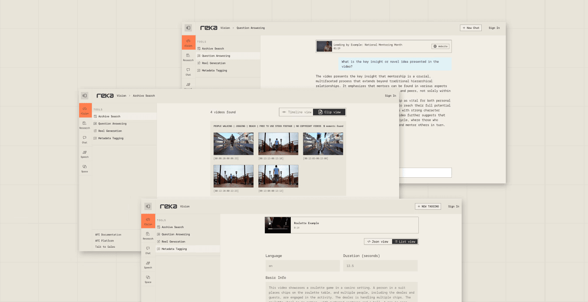Screen dimensions: 588x302
Task: Open Speech icon in Metadata Tagging window
Action: tap(148, 265)
